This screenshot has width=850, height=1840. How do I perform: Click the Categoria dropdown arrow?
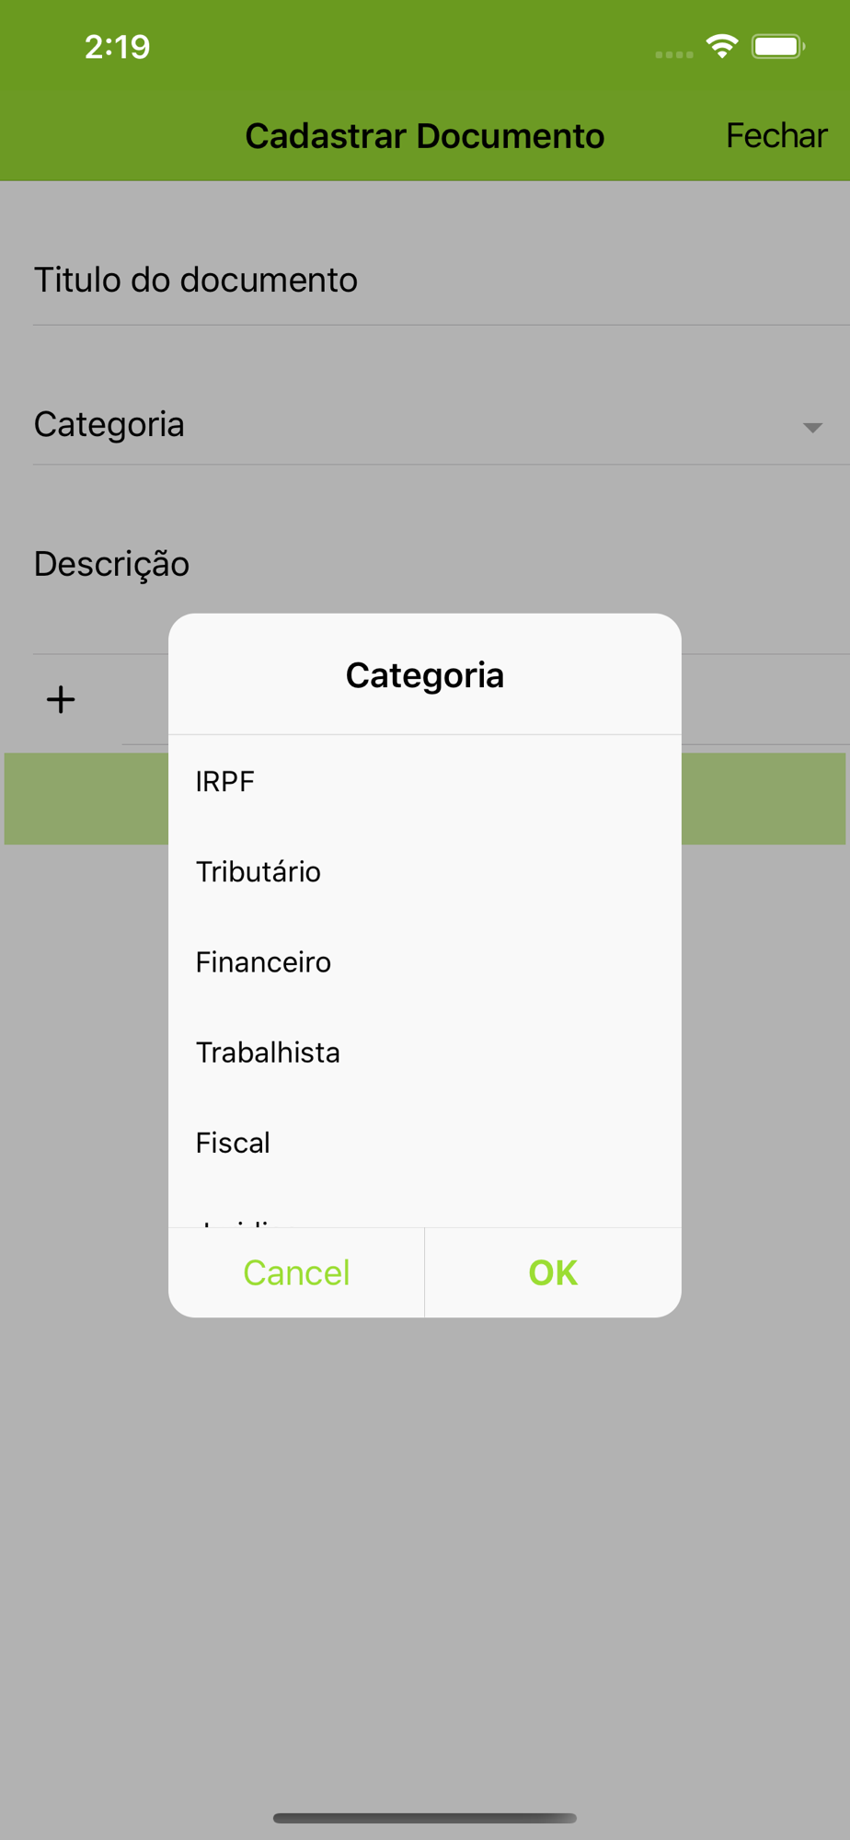811,428
